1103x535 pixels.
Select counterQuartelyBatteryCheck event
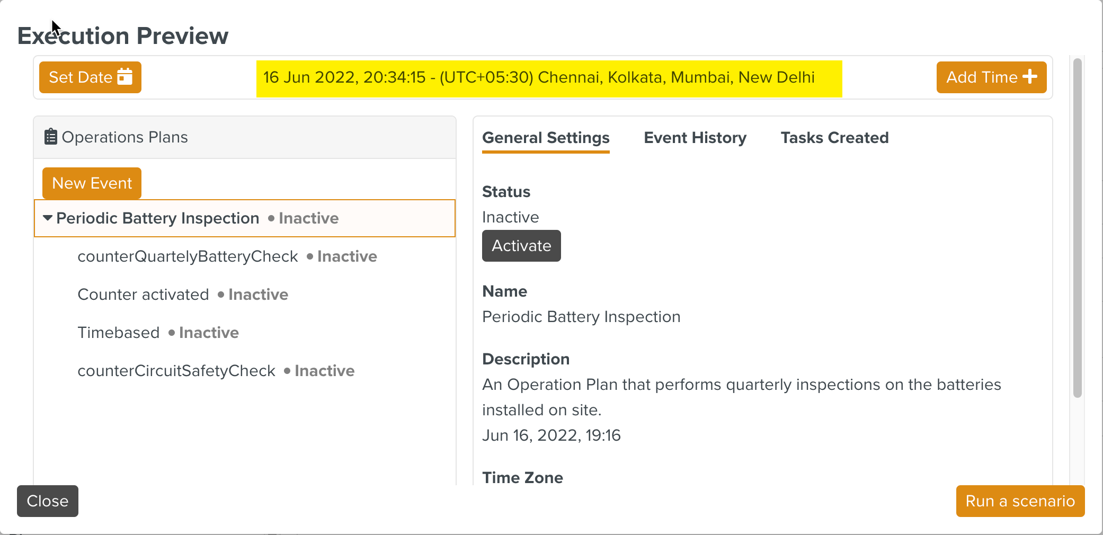click(x=188, y=256)
